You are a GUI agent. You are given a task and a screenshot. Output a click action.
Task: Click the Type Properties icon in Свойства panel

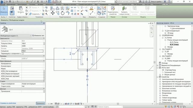pos(12,8)
